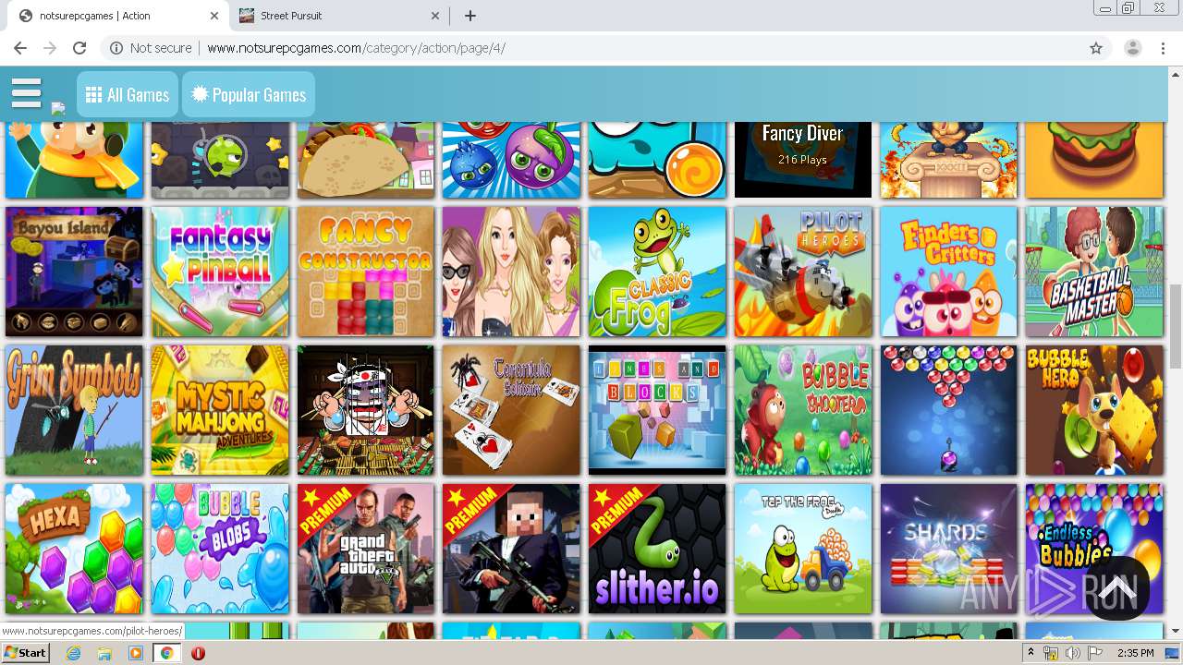The image size is (1183, 665).
Task: Go back to the previous page
Action: click(x=20, y=48)
